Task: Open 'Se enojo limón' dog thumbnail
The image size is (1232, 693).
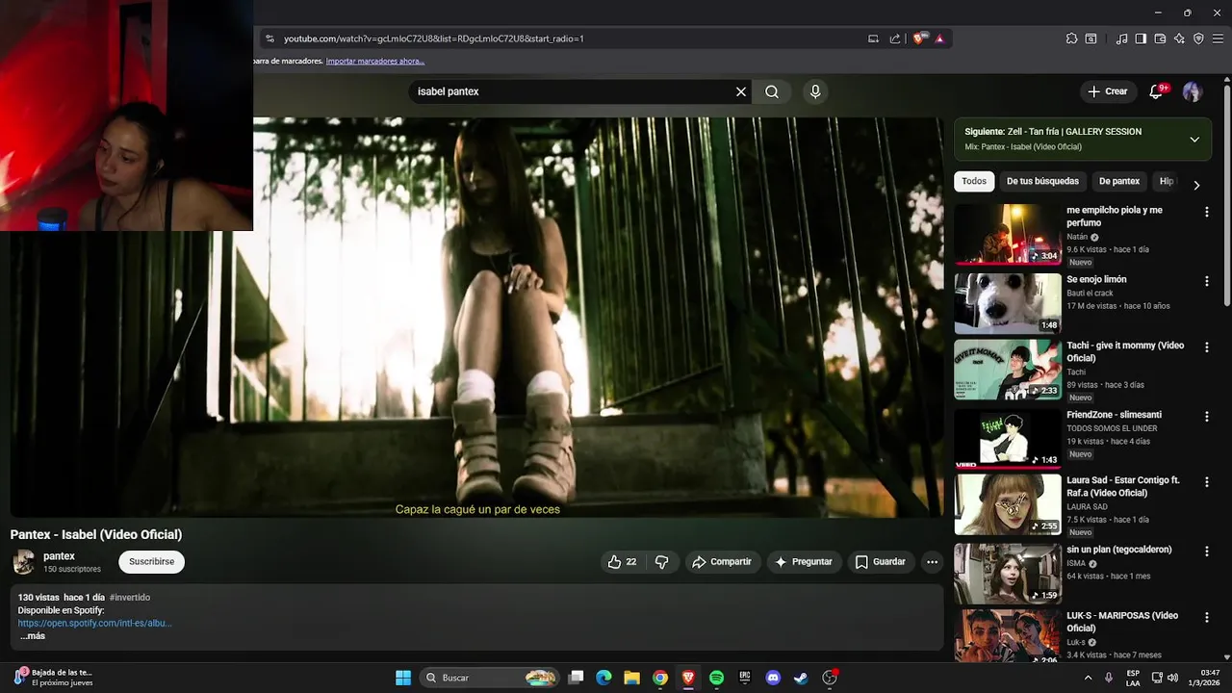Action: pos(1008,303)
